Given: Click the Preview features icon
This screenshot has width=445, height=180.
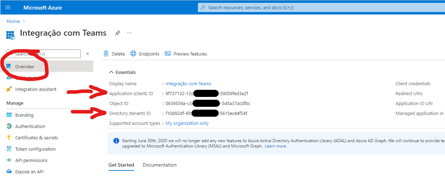Looking at the screenshot, I should click(x=168, y=54).
